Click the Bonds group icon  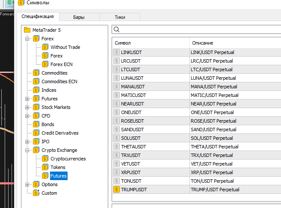(x=36, y=124)
